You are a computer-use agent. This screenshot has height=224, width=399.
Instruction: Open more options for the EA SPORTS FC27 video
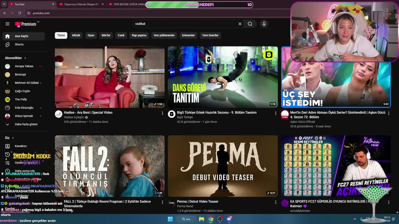[389, 202]
